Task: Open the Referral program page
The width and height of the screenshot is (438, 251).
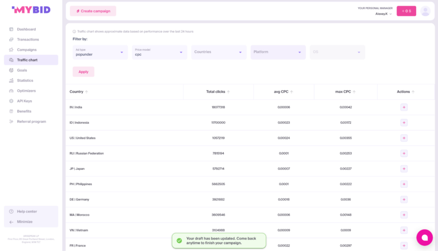Action: (31, 121)
